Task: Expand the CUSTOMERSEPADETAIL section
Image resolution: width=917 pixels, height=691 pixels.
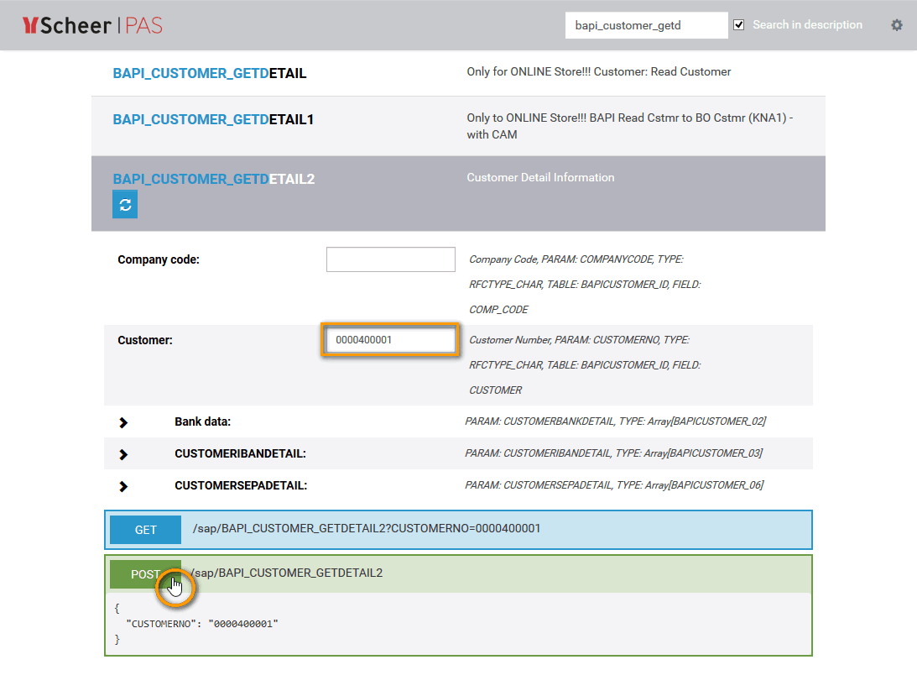Action: (123, 485)
